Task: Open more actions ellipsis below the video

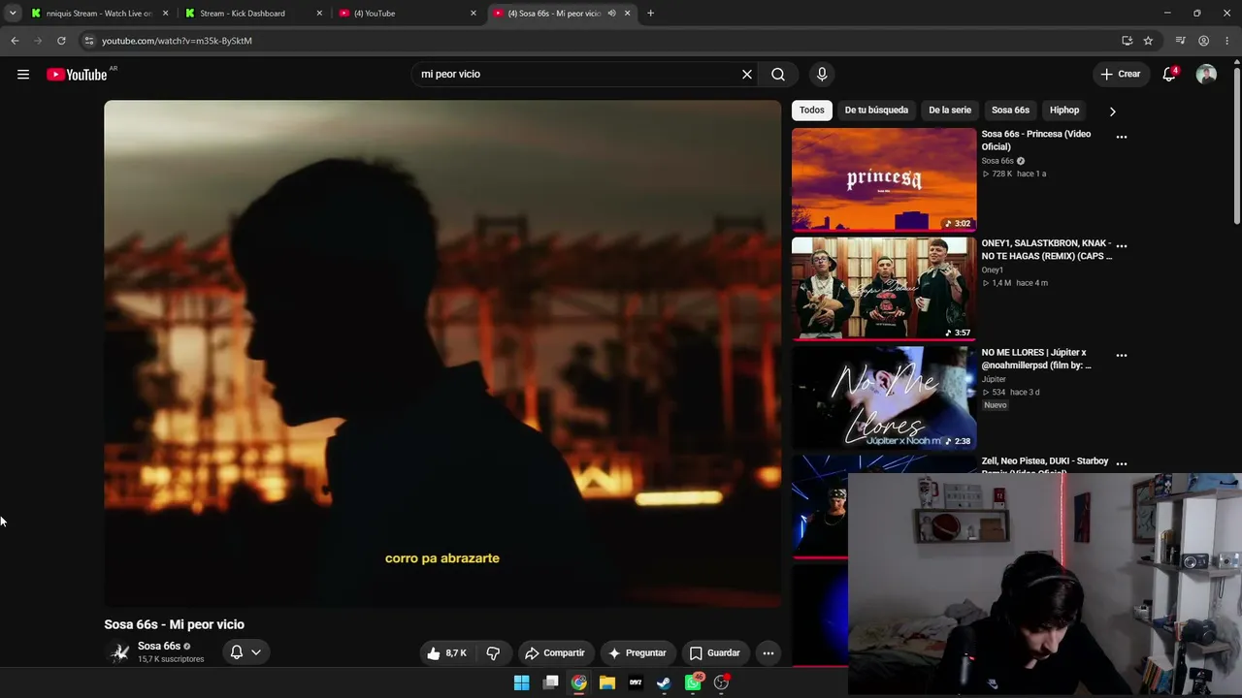Action: point(768,653)
